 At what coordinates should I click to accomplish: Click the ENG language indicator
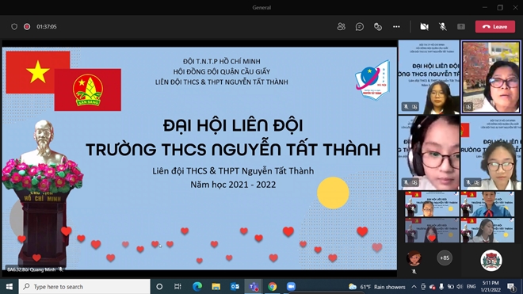point(471,287)
